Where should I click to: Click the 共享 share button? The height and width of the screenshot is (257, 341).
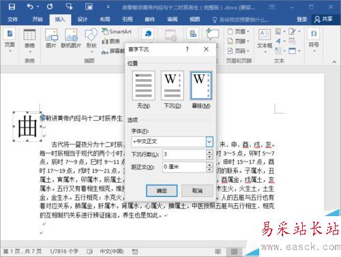[323, 19]
